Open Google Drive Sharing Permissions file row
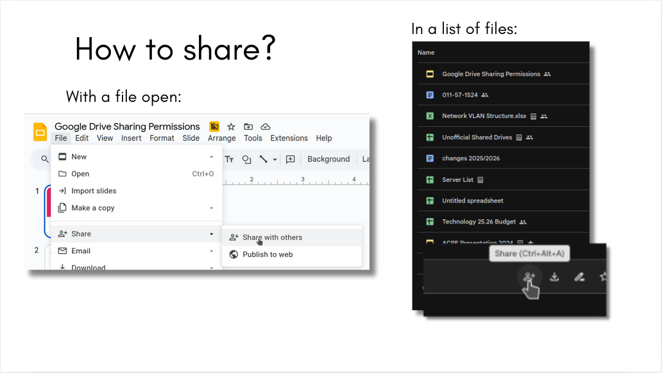Image resolution: width=662 pixels, height=373 pixels. point(503,74)
